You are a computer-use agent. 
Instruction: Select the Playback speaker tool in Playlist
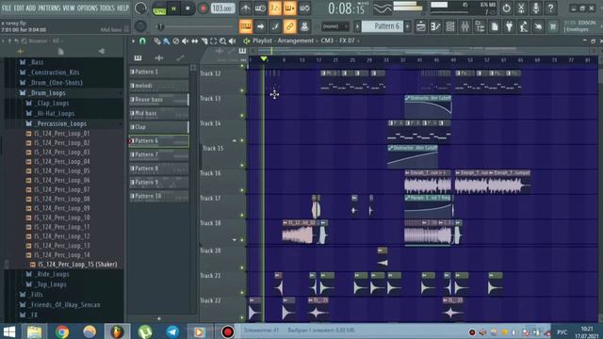pos(232,41)
